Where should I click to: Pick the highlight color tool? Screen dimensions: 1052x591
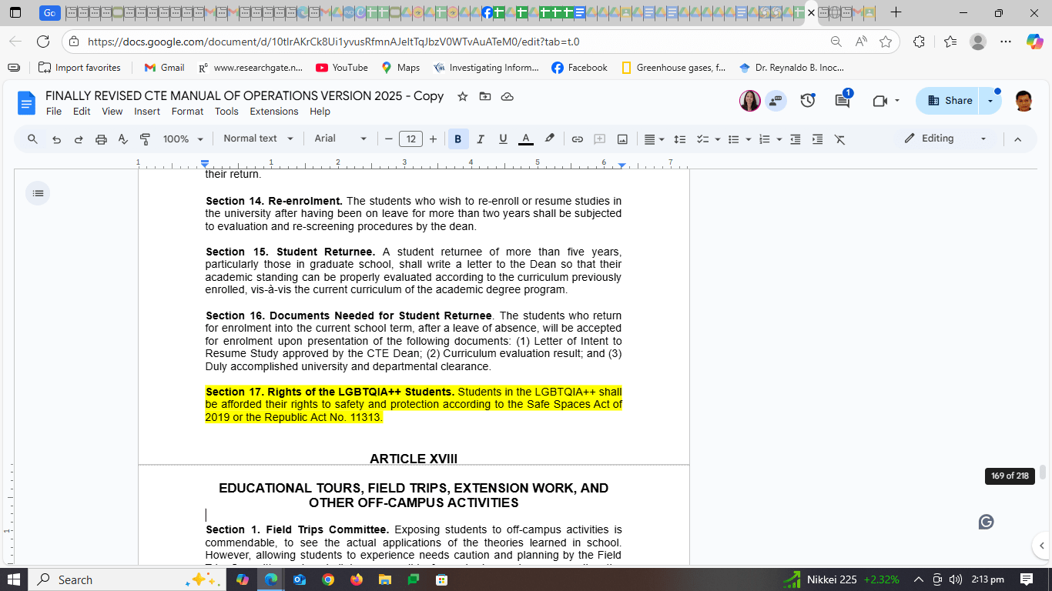(x=549, y=139)
